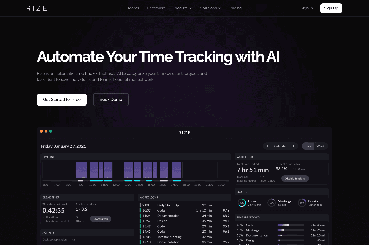Click the Meetings score ring showing 12%
The width and height of the screenshot is (369, 245).
tap(271, 203)
